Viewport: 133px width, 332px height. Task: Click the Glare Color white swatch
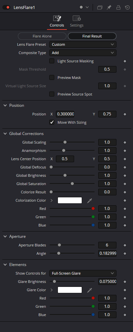(70, 290)
